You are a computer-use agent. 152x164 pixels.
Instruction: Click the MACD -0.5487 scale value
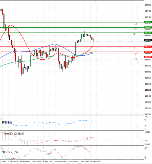[147, 144]
